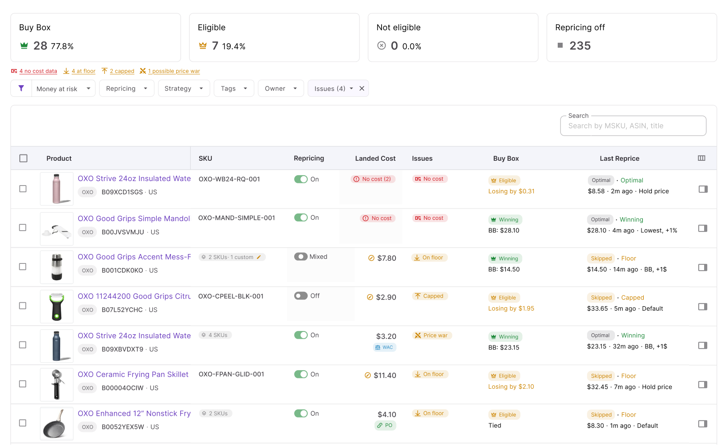The image size is (728, 445).
Task: Expand the 2 SKUs chip for B0052YEX5W
Action: pos(215,413)
